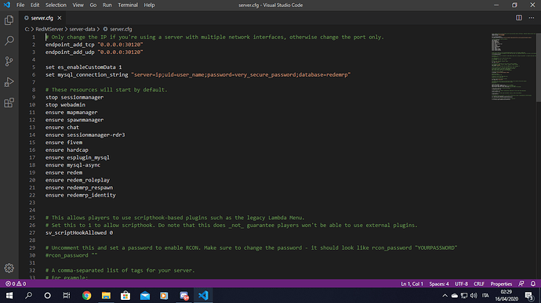Open the Source Control view

pyautogui.click(x=9, y=61)
